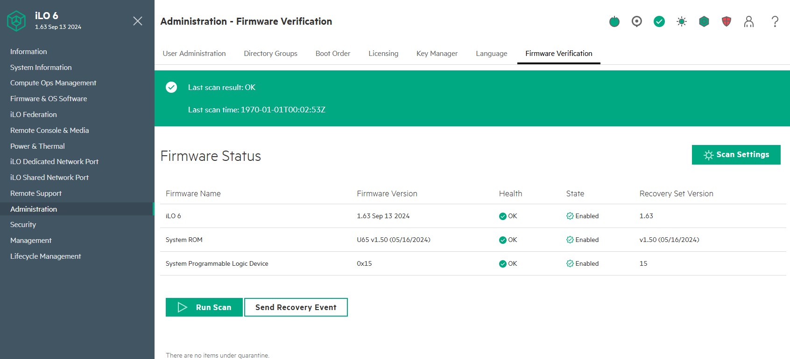The width and height of the screenshot is (790, 359).
Task: Click the Send Recovery Event button
Action: point(296,307)
